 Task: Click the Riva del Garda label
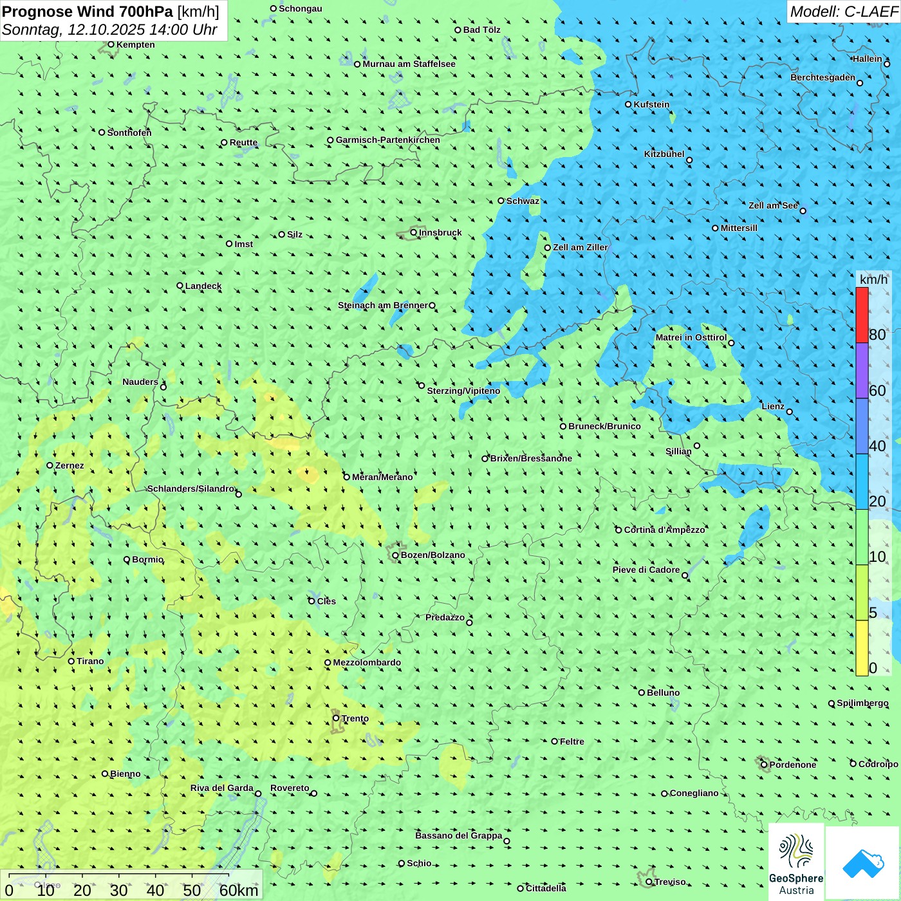point(222,788)
